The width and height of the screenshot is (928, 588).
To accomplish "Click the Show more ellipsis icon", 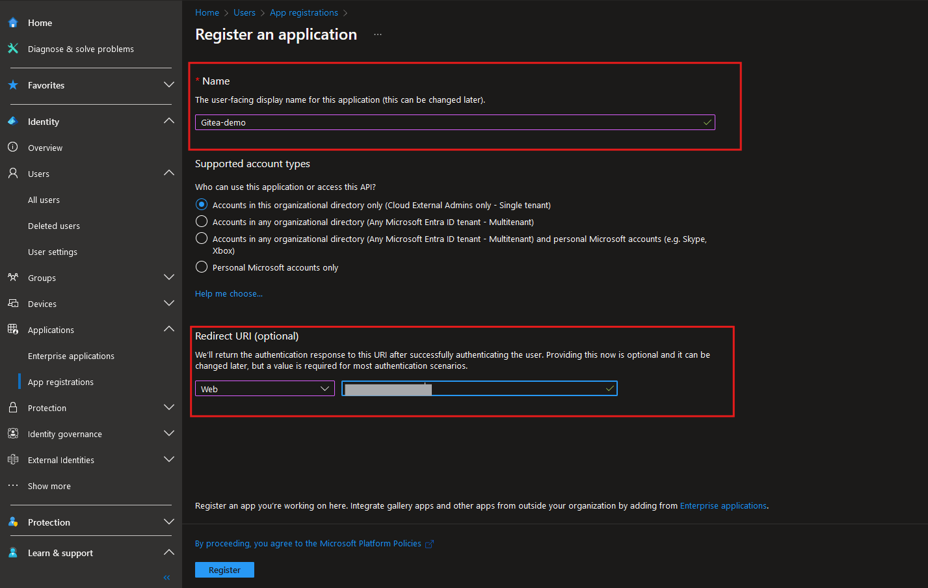I will (13, 486).
